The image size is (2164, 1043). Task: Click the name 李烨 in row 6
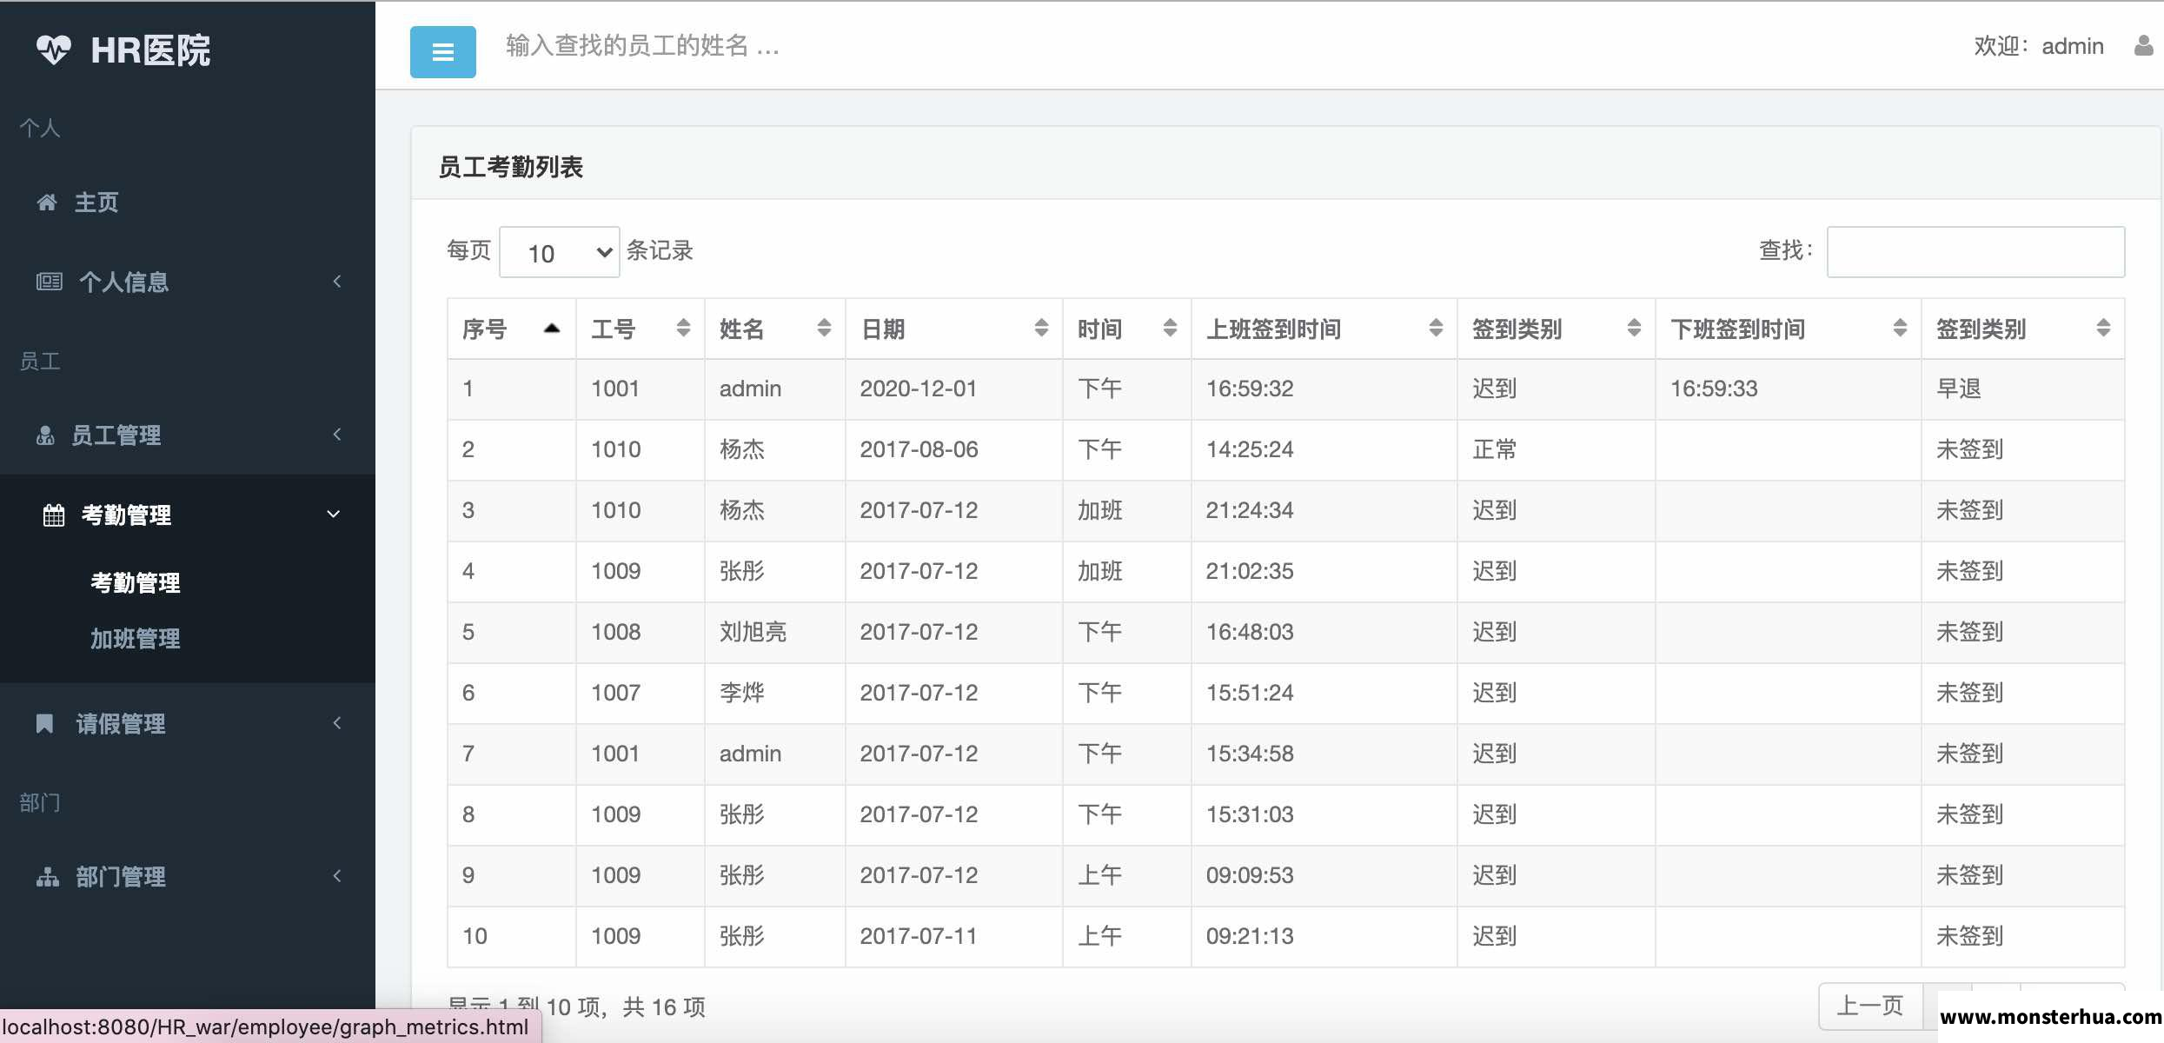click(x=741, y=693)
